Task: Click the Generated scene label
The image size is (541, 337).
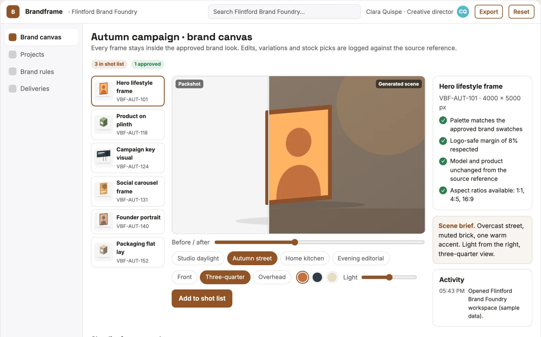Action: point(399,84)
